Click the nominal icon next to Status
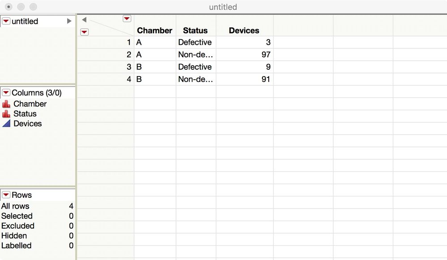This screenshot has width=447, height=260. coord(6,114)
